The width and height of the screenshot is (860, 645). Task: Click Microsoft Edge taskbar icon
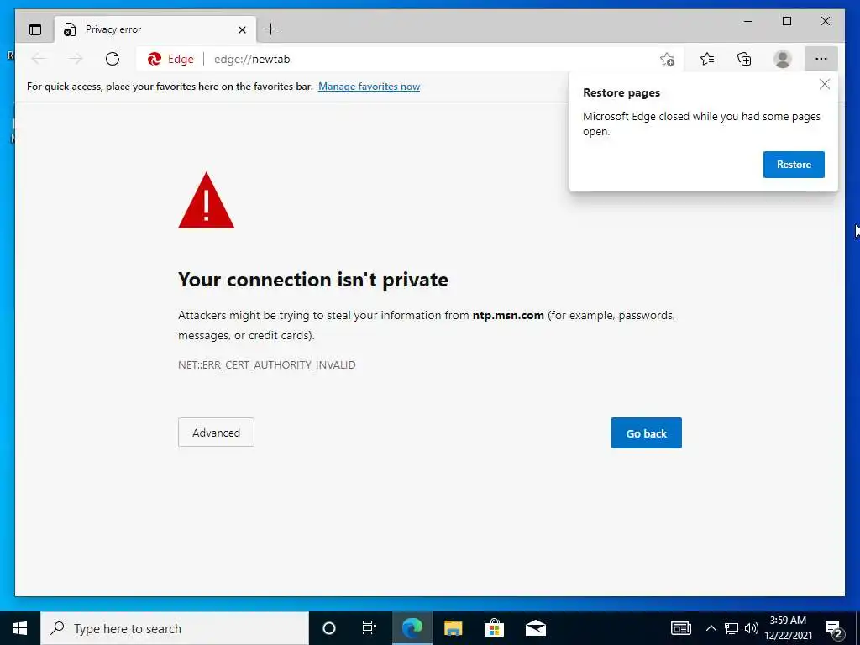[412, 628]
